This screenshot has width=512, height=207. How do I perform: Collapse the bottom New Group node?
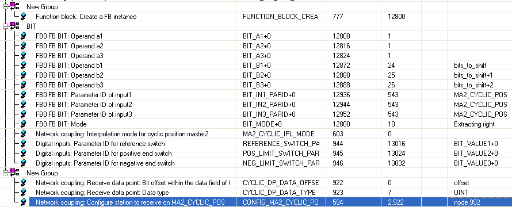click(x=5, y=173)
